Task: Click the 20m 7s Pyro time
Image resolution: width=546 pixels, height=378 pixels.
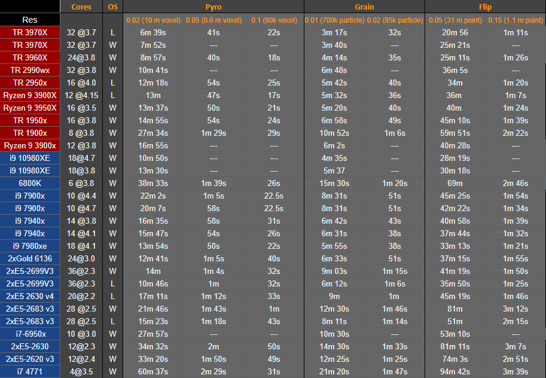Action: tap(153, 208)
